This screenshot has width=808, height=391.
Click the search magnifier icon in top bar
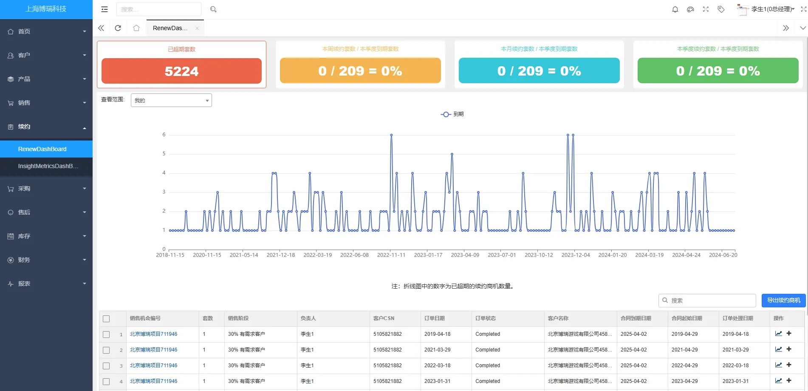pos(213,9)
